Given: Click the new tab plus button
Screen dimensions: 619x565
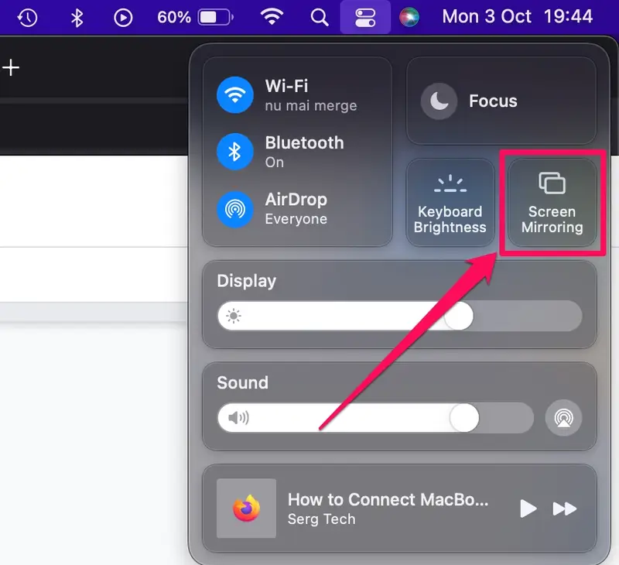Looking at the screenshot, I should (x=11, y=68).
